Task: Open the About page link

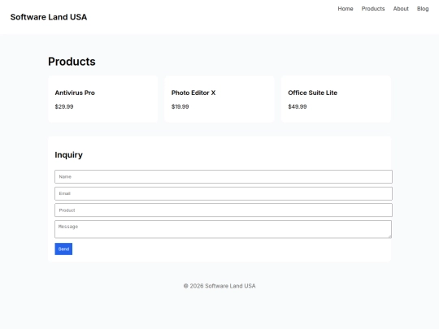Action: 401,9
